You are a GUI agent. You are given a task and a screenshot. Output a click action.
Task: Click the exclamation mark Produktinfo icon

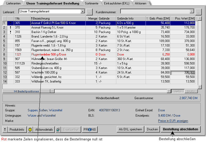(x=5, y=130)
